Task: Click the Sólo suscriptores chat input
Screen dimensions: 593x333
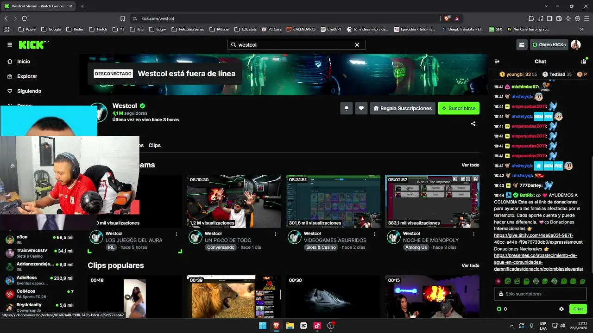Action: pyautogui.click(x=540, y=294)
